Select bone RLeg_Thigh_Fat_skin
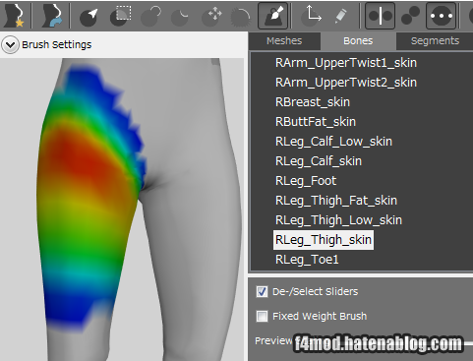The image size is (473, 361). coord(336,201)
